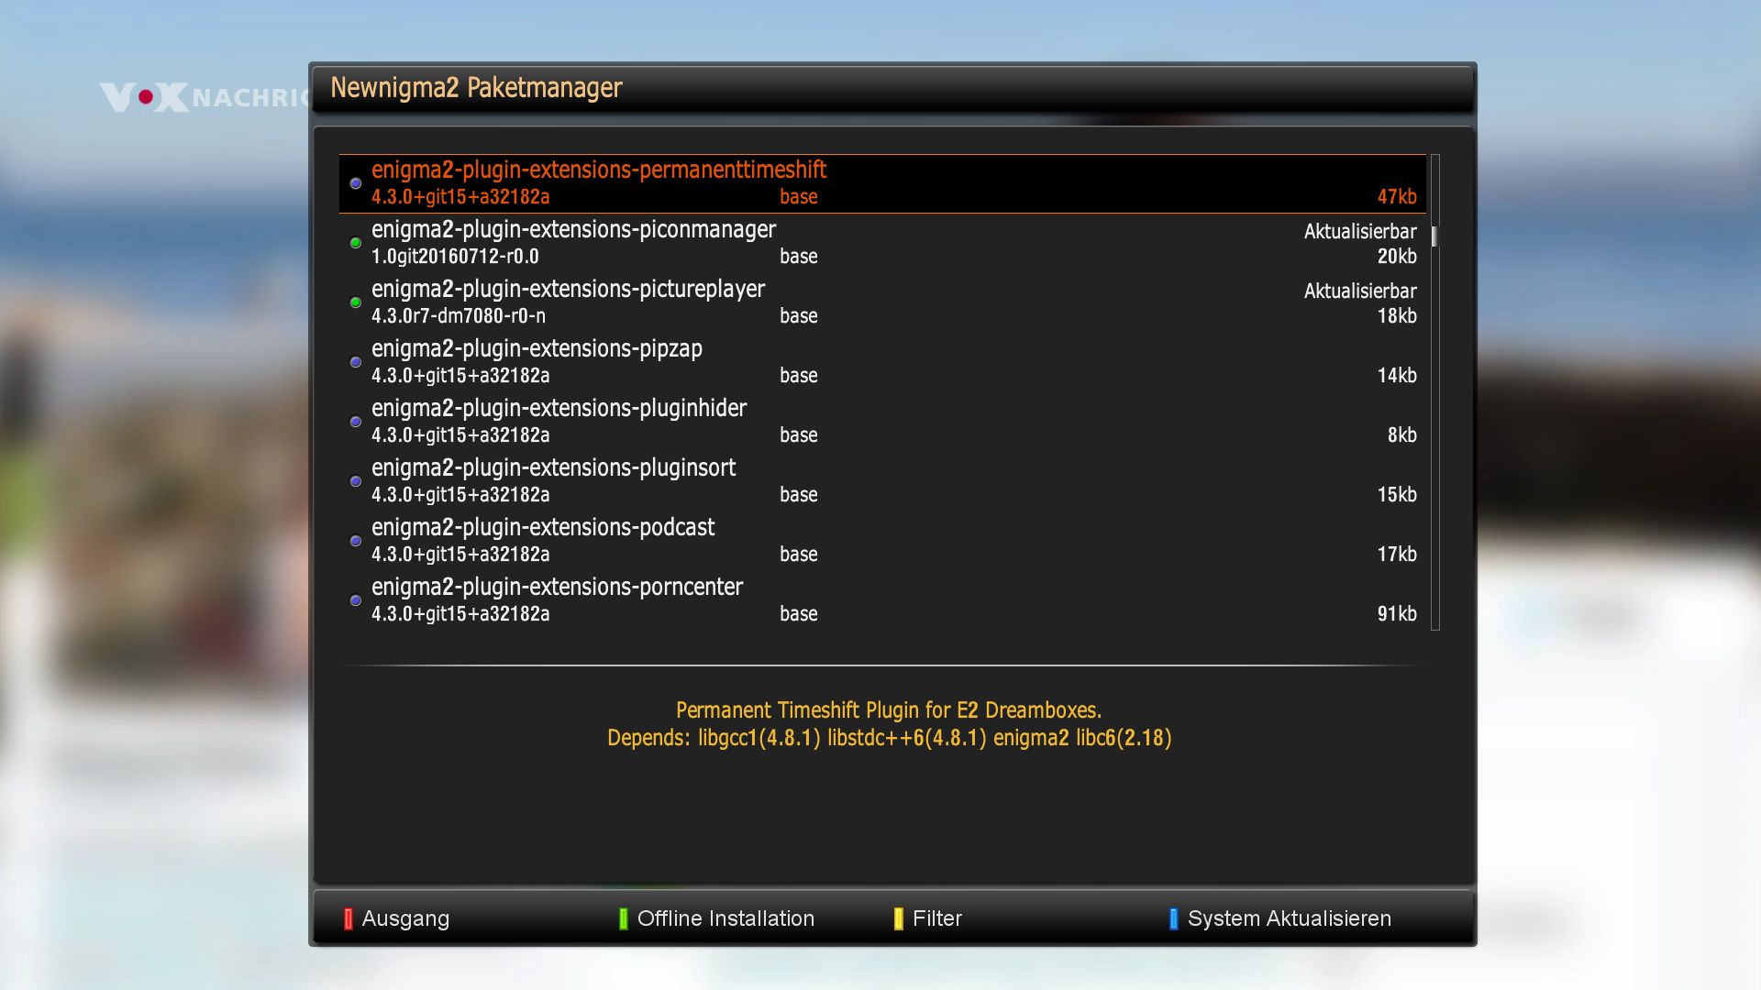Click the 14kb size value
The height and width of the screenshot is (990, 1761).
[x=1397, y=376]
